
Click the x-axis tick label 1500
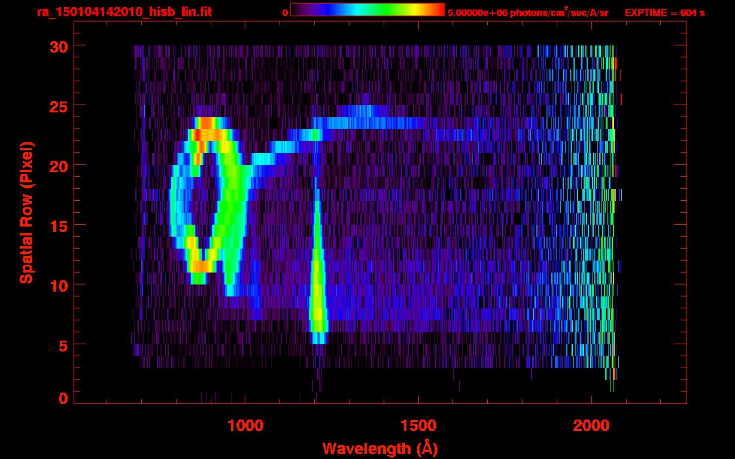click(418, 426)
